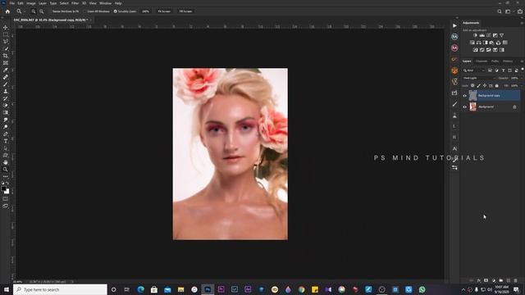Open the Fill value dropdown
This screenshot has height=295, width=525.
(521, 85)
